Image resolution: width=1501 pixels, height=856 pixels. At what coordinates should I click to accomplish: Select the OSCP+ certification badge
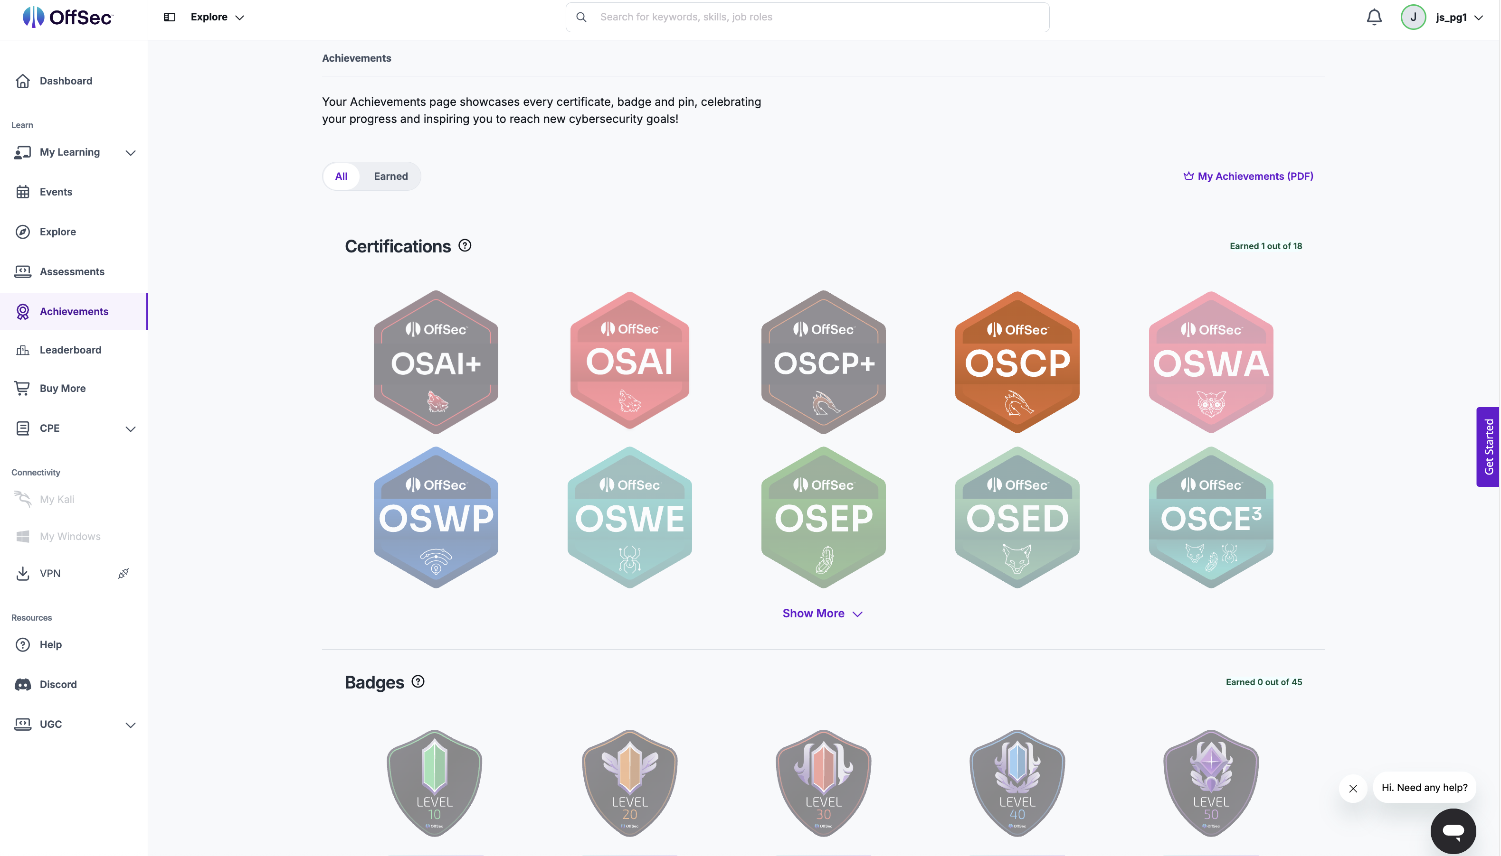(x=823, y=362)
